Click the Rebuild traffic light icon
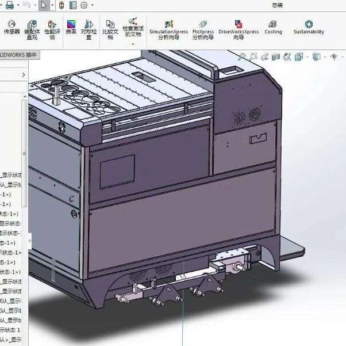The height and width of the screenshot is (346, 346). (61, 5)
